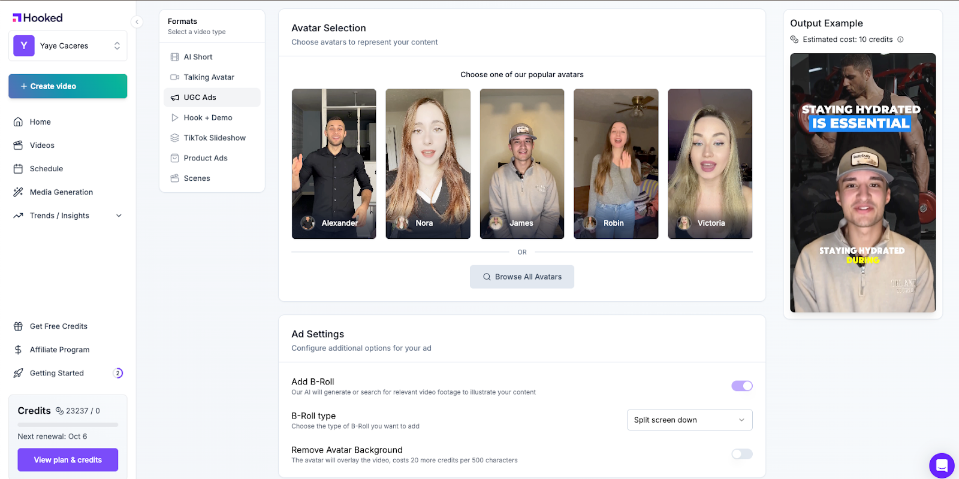Viewport: 959px width, 479px height.
Task: Expand the Trends / Insights section
Action: click(119, 216)
